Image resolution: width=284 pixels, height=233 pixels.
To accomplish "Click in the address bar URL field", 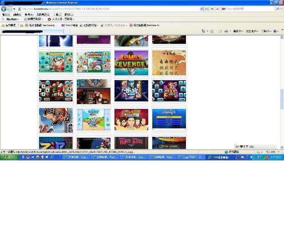I will (x=111, y=9).
